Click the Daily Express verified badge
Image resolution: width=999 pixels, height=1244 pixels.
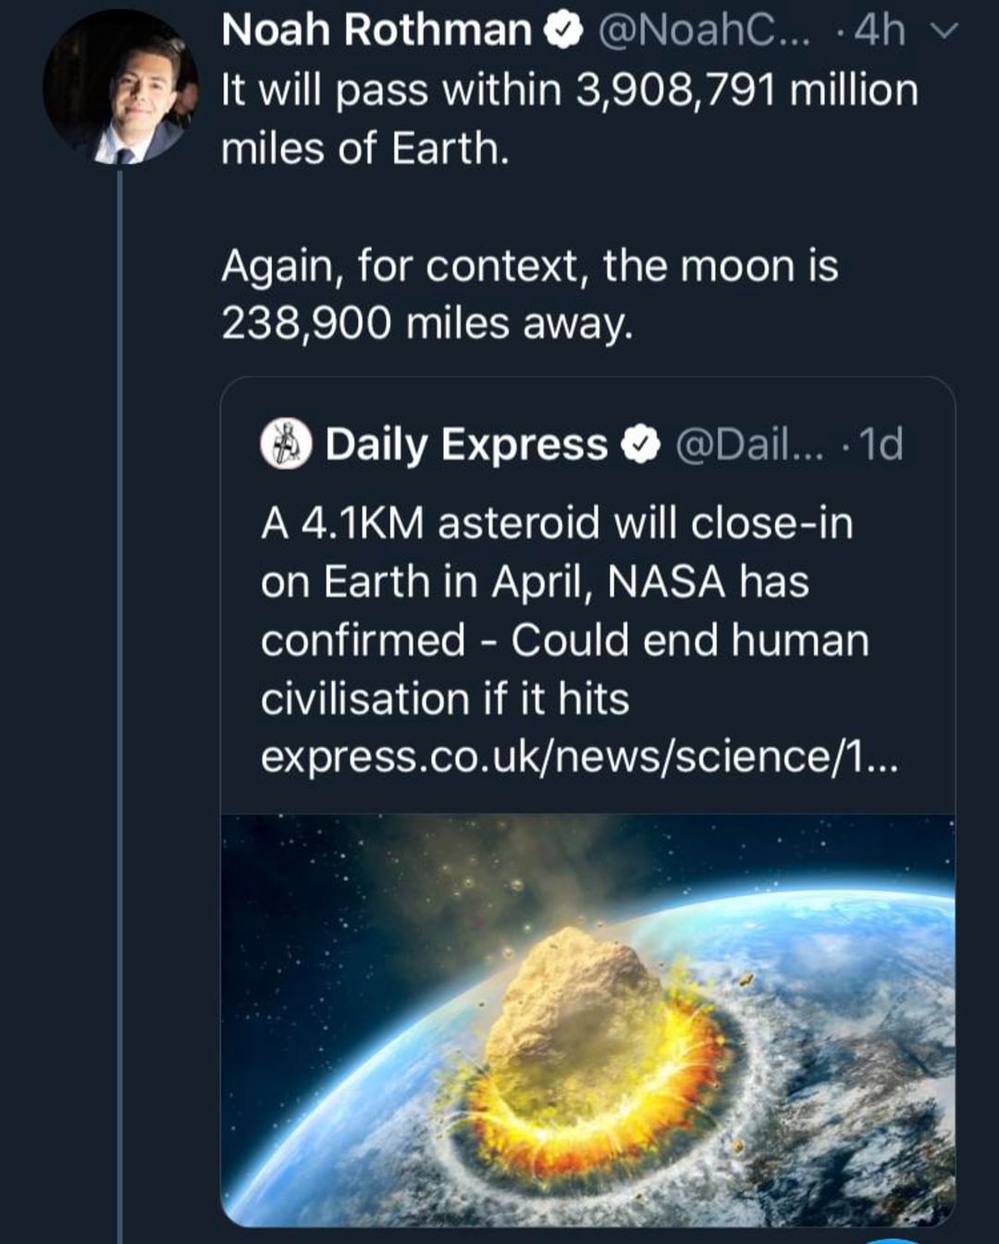tap(641, 445)
